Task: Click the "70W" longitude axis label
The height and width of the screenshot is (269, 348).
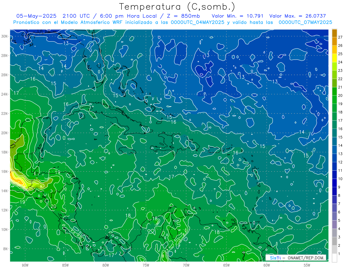Action: [x=186, y=265]
